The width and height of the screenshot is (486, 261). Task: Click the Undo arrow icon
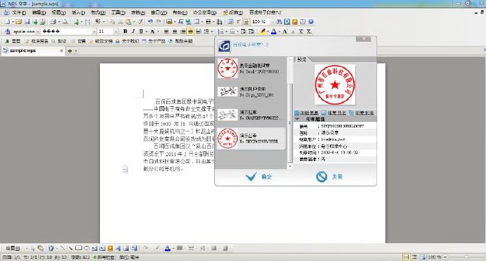(151, 22)
